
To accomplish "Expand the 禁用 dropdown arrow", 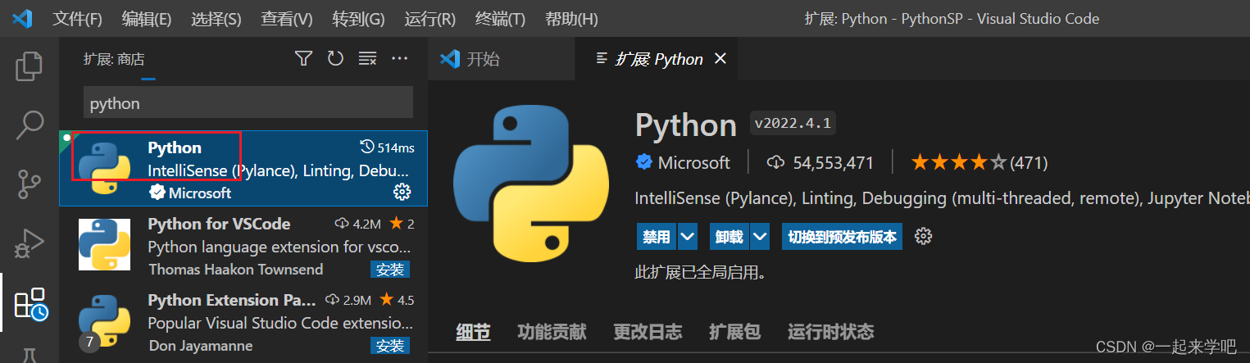I will [688, 237].
